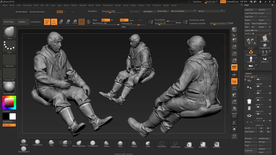This screenshot has height=155, width=276.
Task: Select the Inflat brush
Action: 148,143
